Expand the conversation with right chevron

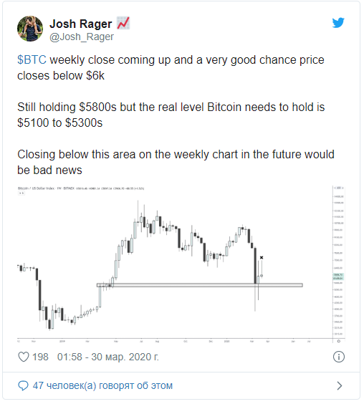[x=340, y=385]
